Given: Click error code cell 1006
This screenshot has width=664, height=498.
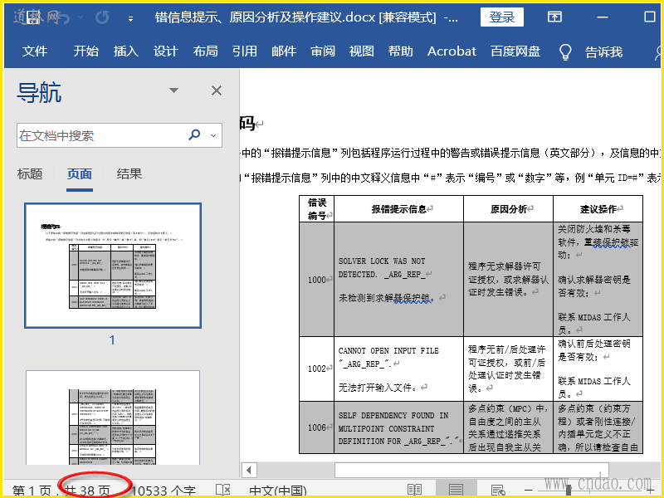Looking at the screenshot, I should pos(317,427).
